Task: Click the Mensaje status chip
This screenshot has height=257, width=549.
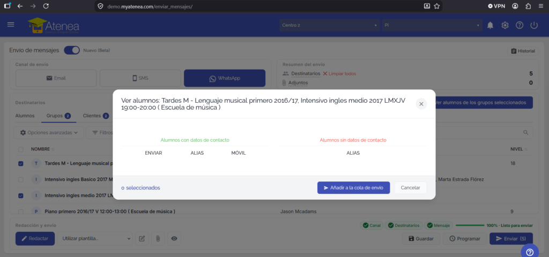Action: pyautogui.click(x=439, y=225)
